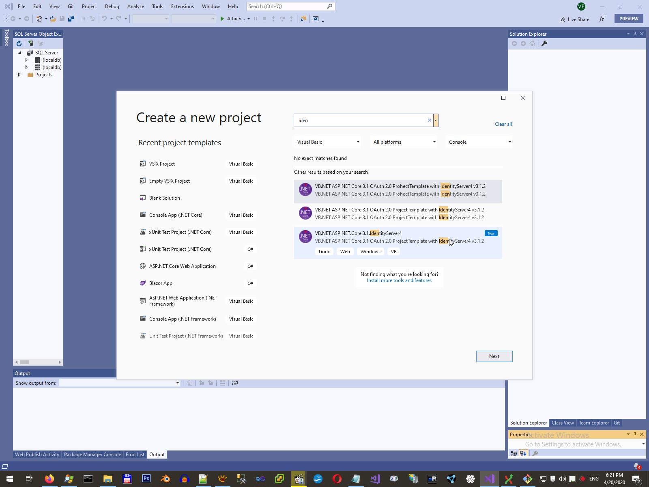Select the ProhectTemplate IdentityServer4 result

pos(398,191)
